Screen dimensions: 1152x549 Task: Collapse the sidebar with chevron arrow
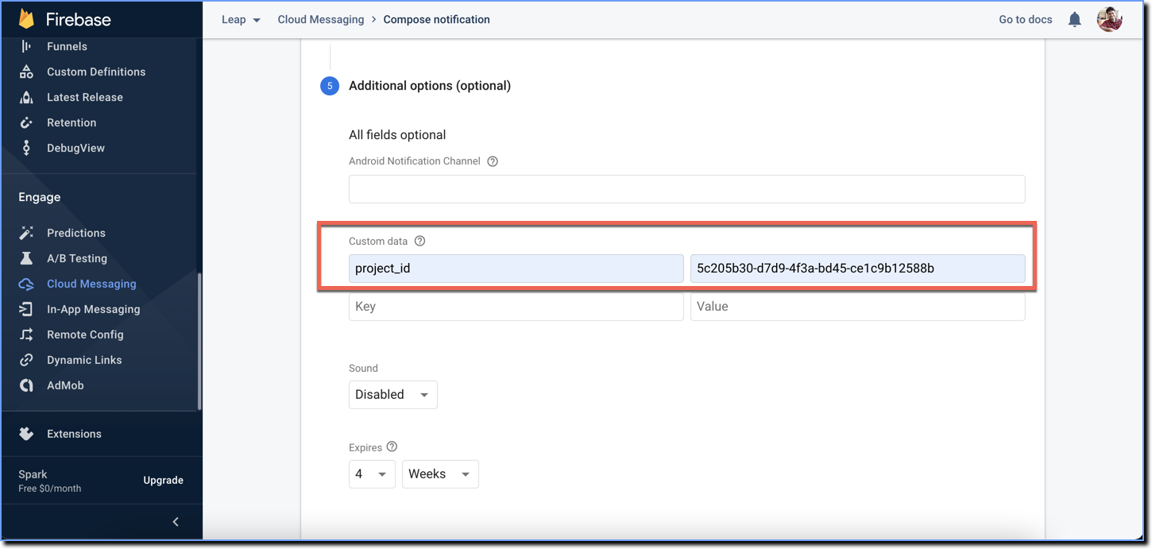[176, 522]
